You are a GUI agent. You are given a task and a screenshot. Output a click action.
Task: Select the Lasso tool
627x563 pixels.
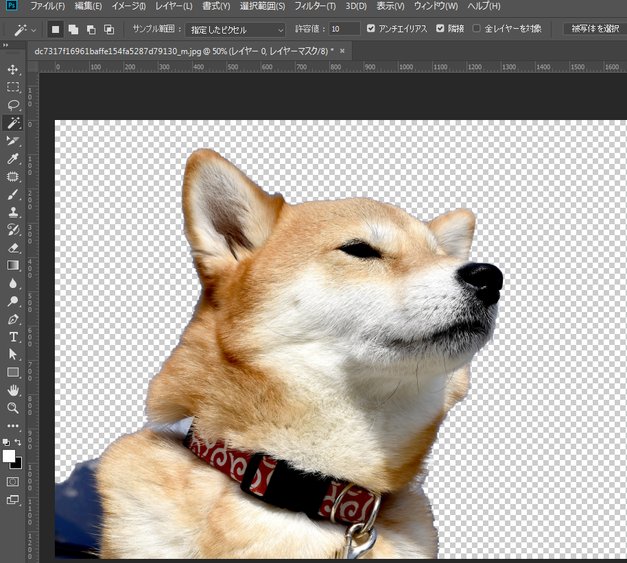(x=13, y=105)
